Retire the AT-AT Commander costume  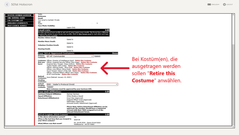tap(70, 74)
